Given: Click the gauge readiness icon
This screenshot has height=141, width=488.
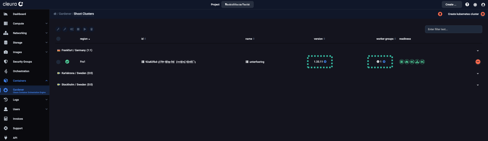Looking at the screenshot, I should (x=407, y=62).
